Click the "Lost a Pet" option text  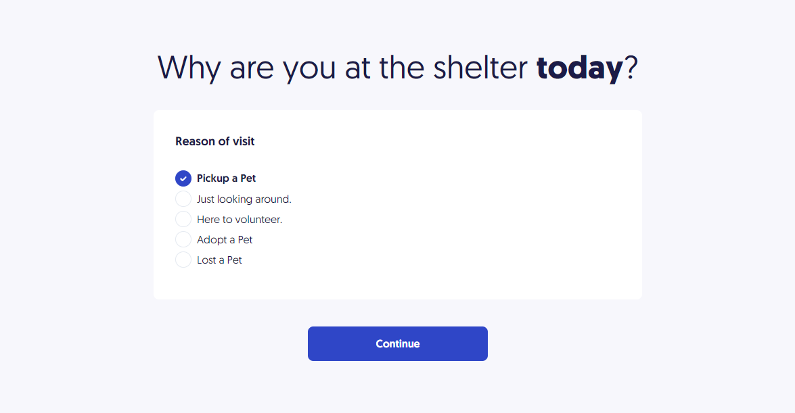[x=219, y=260]
